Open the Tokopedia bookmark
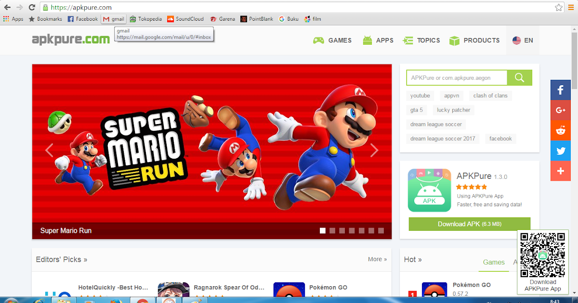 (146, 19)
